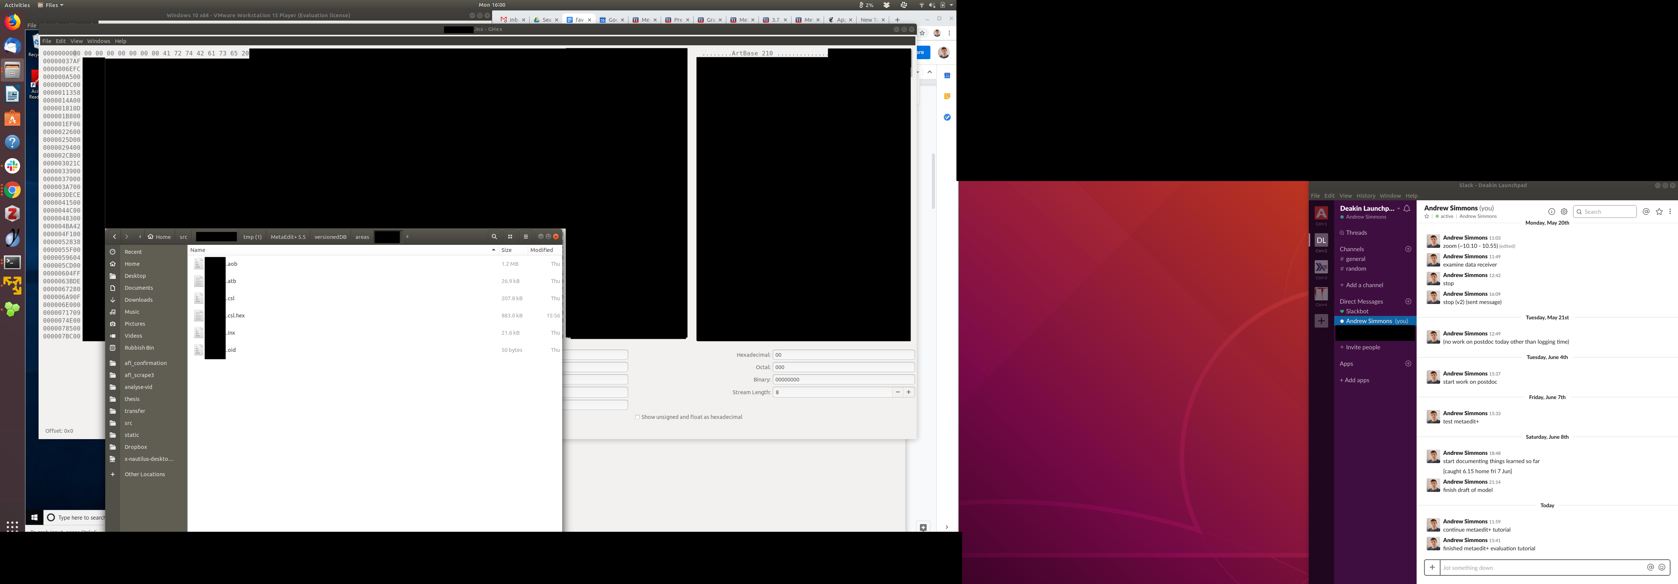
Task: Open starred items in Slack header
Action: 1659,212
